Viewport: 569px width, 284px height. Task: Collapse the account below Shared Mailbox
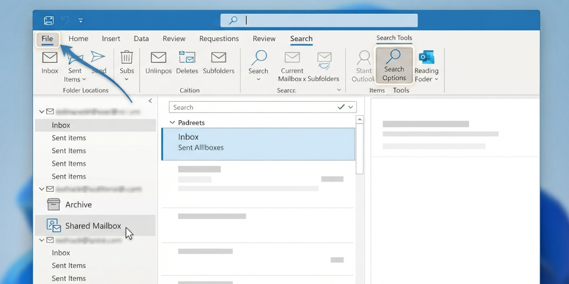pyautogui.click(x=41, y=240)
